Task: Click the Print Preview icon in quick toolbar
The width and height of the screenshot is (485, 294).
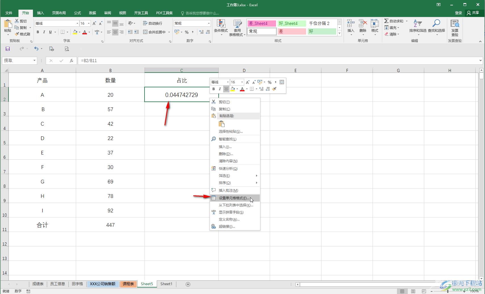Action: [67, 49]
